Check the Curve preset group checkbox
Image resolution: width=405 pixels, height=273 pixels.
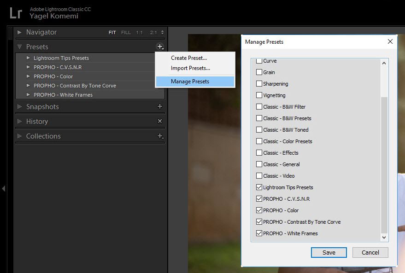(259, 61)
